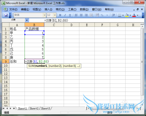Click the increase indent icon

(113, 15)
